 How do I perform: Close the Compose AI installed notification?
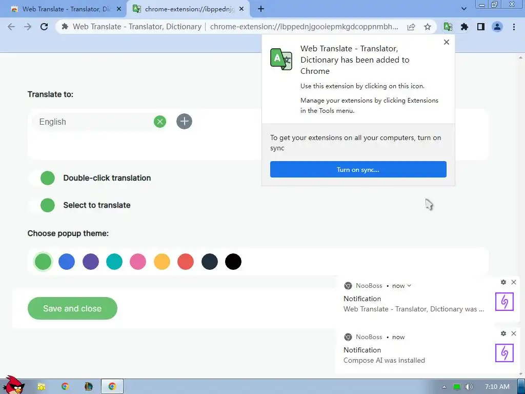click(x=514, y=333)
